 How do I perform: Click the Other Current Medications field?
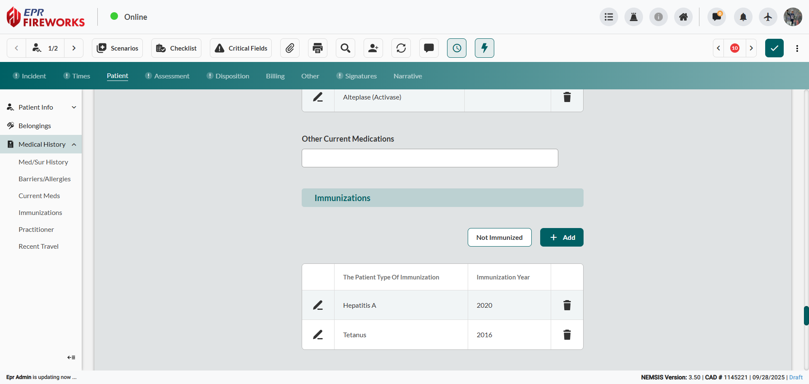coord(430,158)
